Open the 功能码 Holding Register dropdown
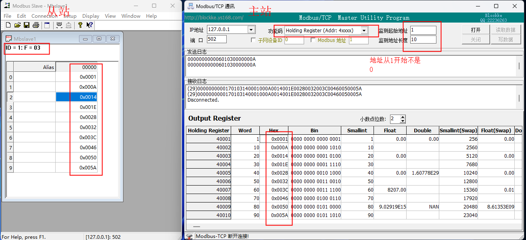This screenshot has height=240, width=526. click(364, 30)
